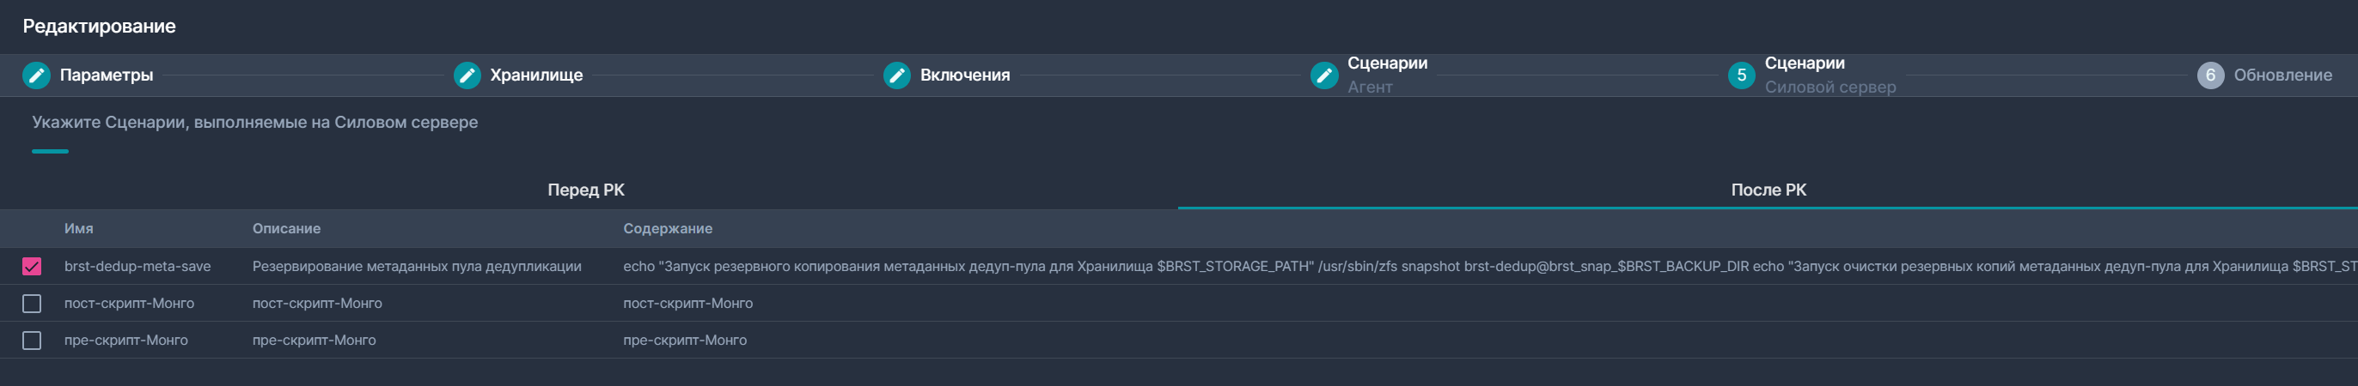Select the brst-dedup-meta-save row name
2358x386 pixels.
pos(137,266)
